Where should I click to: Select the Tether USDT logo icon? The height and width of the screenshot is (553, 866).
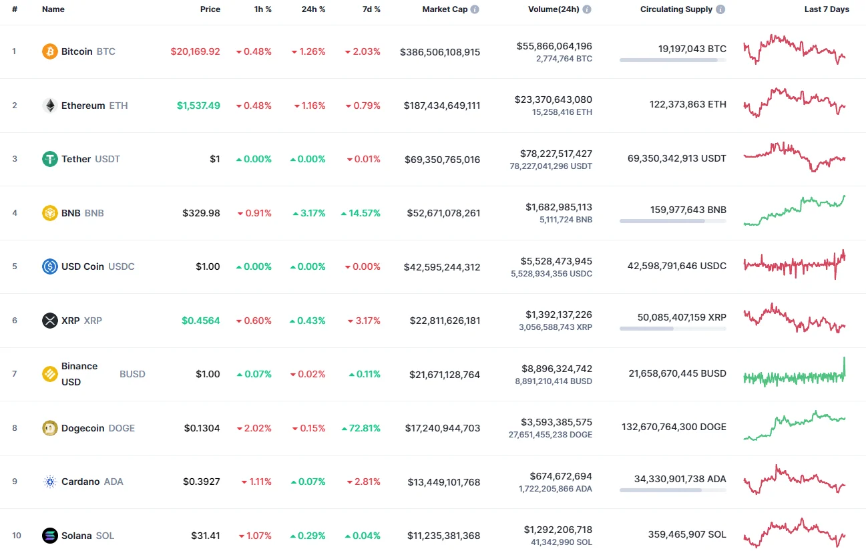pyautogui.click(x=49, y=159)
